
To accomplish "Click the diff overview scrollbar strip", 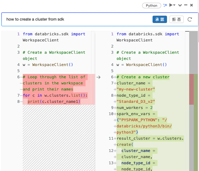I will [193, 101].
